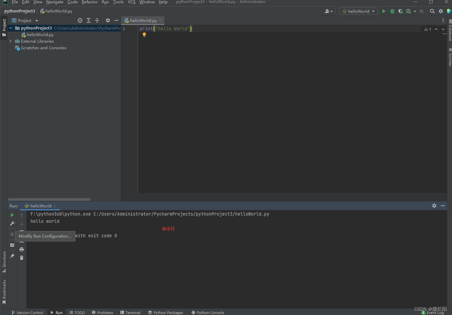Open the Project view selector dropdown
The image size is (452, 315).
(25, 20)
